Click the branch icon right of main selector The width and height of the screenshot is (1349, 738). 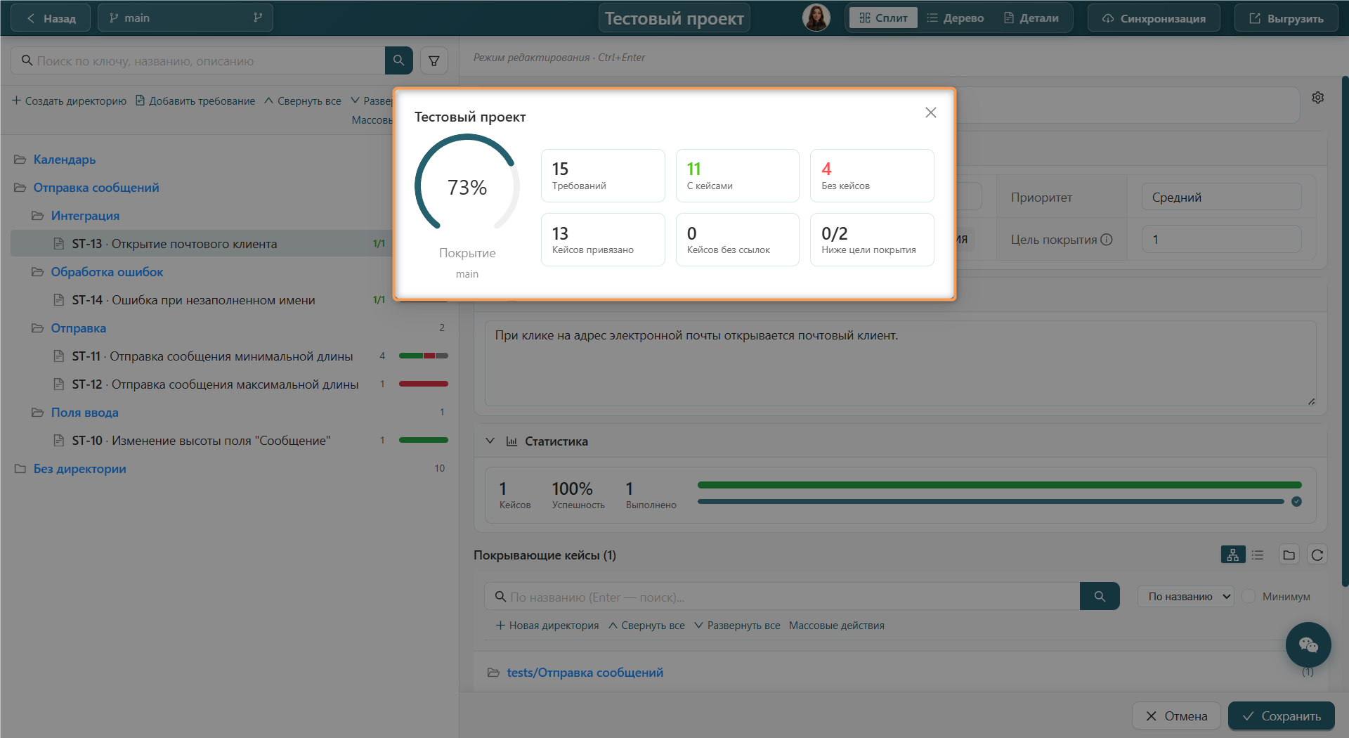coord(258,18)
